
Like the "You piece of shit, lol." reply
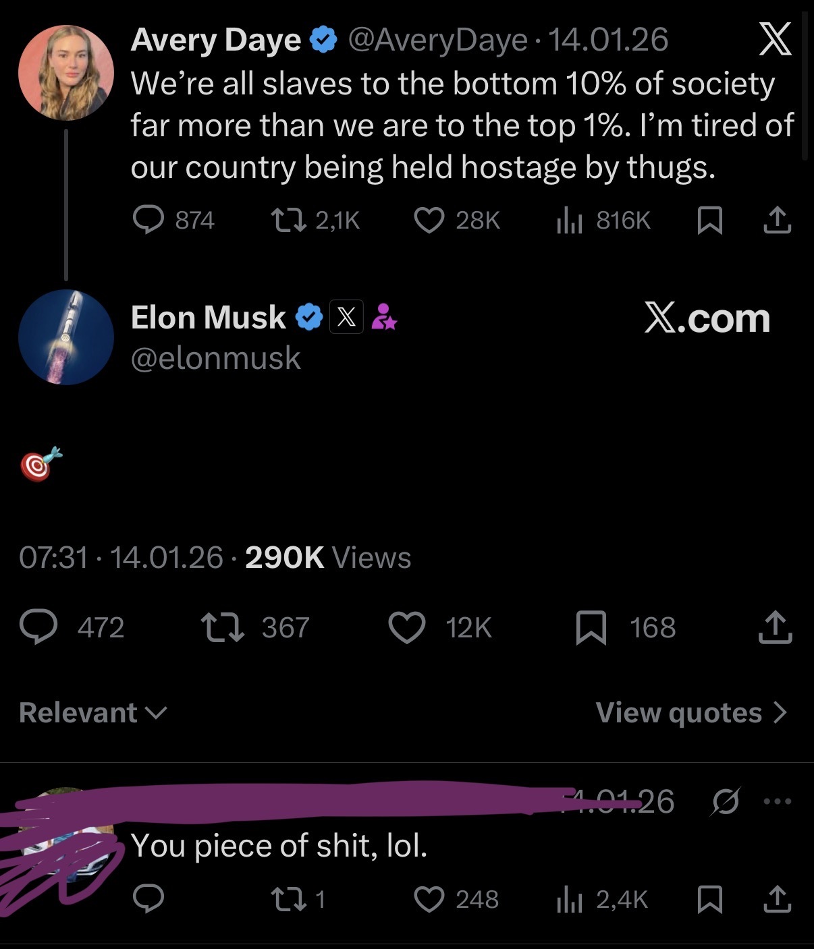[429, 899]
